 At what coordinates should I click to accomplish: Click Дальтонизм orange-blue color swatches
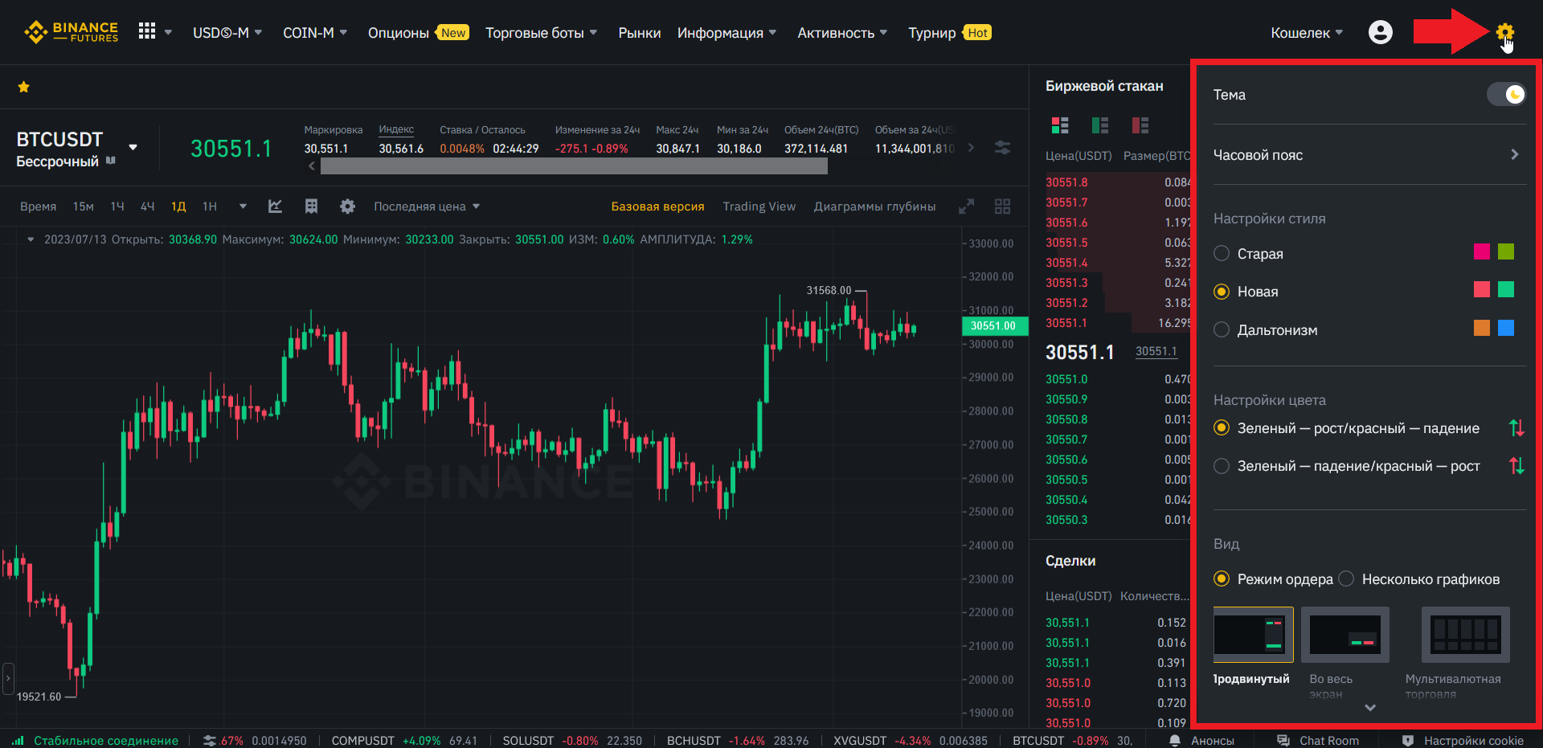tap(1494, 328)
